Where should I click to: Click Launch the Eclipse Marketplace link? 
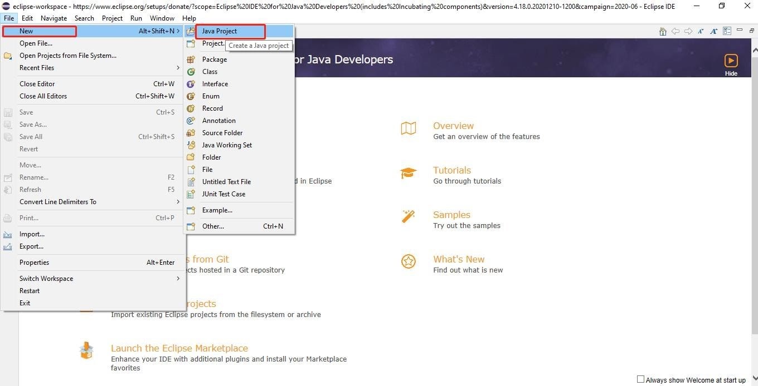[x=179, y=348]
